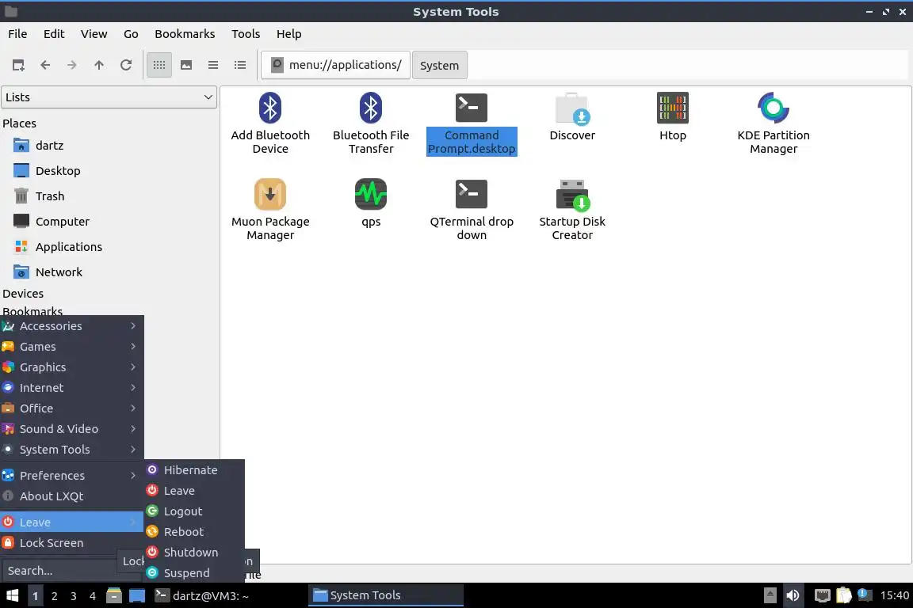Click the new tab toolbar icon
This screenshot has height=608, width=913.
tap(18, 65)
